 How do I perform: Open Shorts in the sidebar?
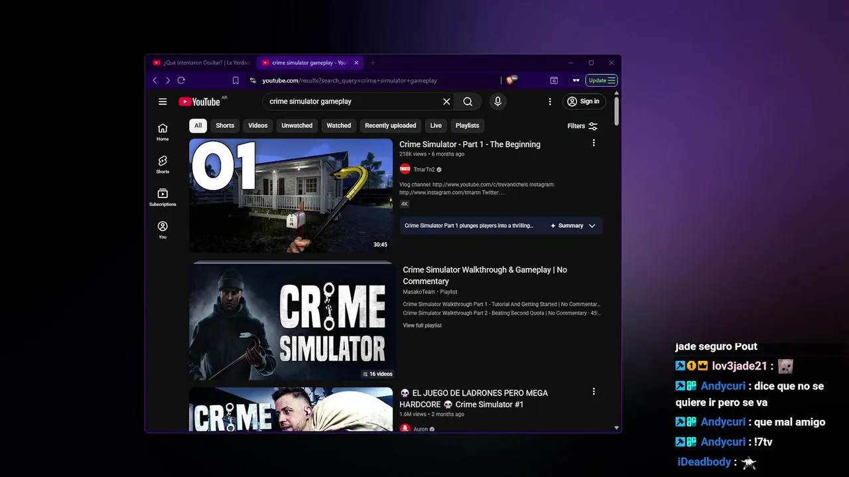click(163, 164)
